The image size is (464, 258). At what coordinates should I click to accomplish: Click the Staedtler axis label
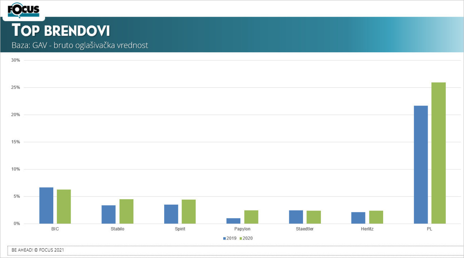pyautogui.click(x=304, y=229)
